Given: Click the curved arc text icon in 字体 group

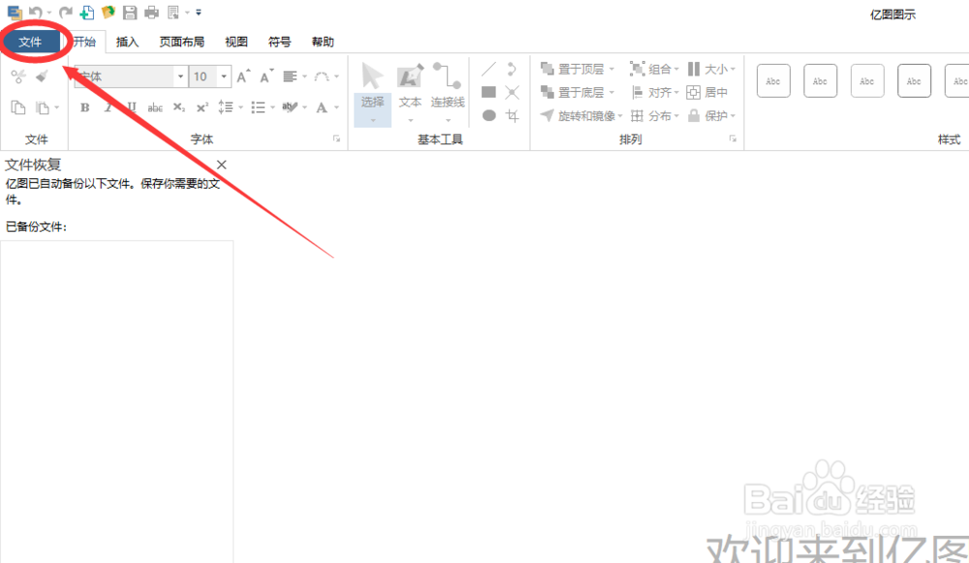Looking at the screenshot, I should click(322, 77).
